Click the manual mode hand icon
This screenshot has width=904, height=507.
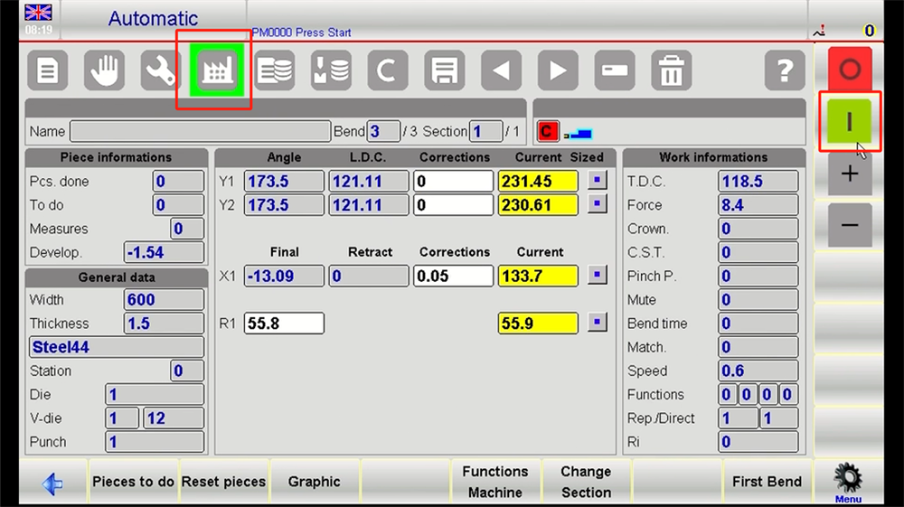point(104,70)
